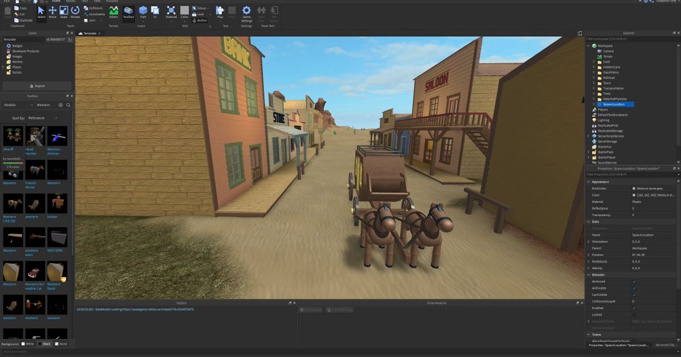Click the search magnifier in Toolbox

pos(69,105)
